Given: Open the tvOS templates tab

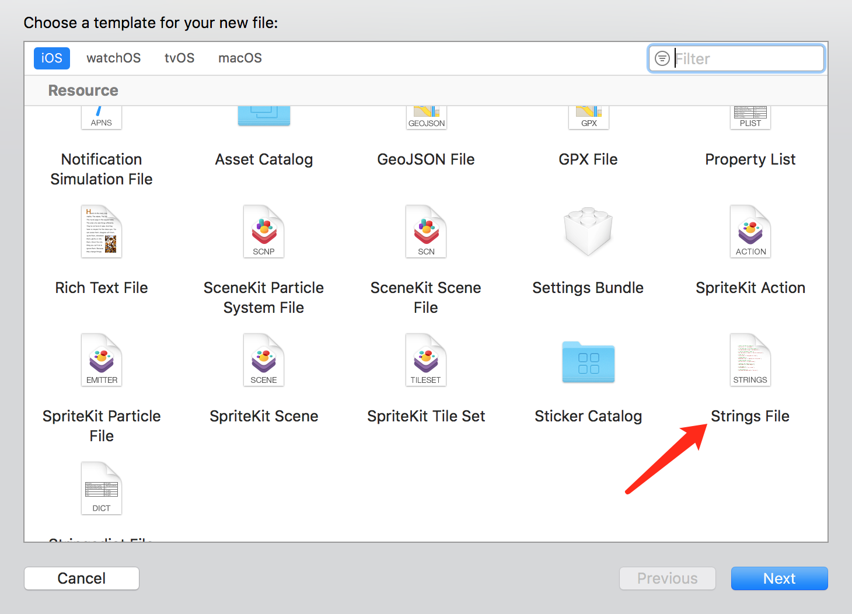Looking at the screenshot, I should [180, 58].
